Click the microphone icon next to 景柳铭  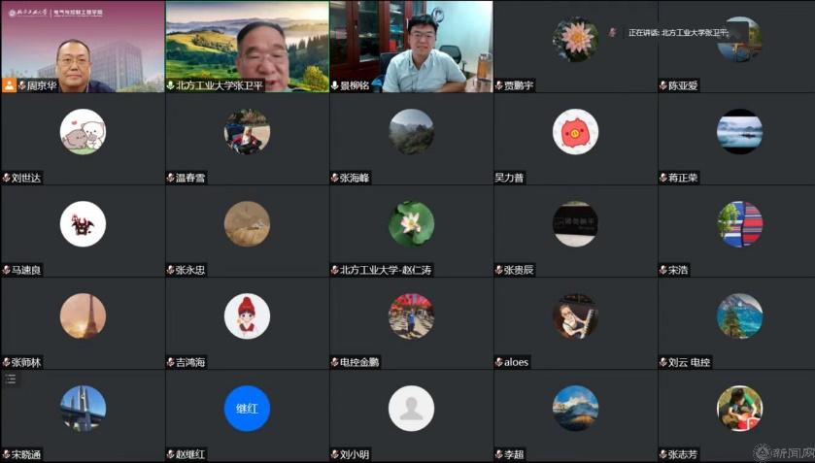335,85
